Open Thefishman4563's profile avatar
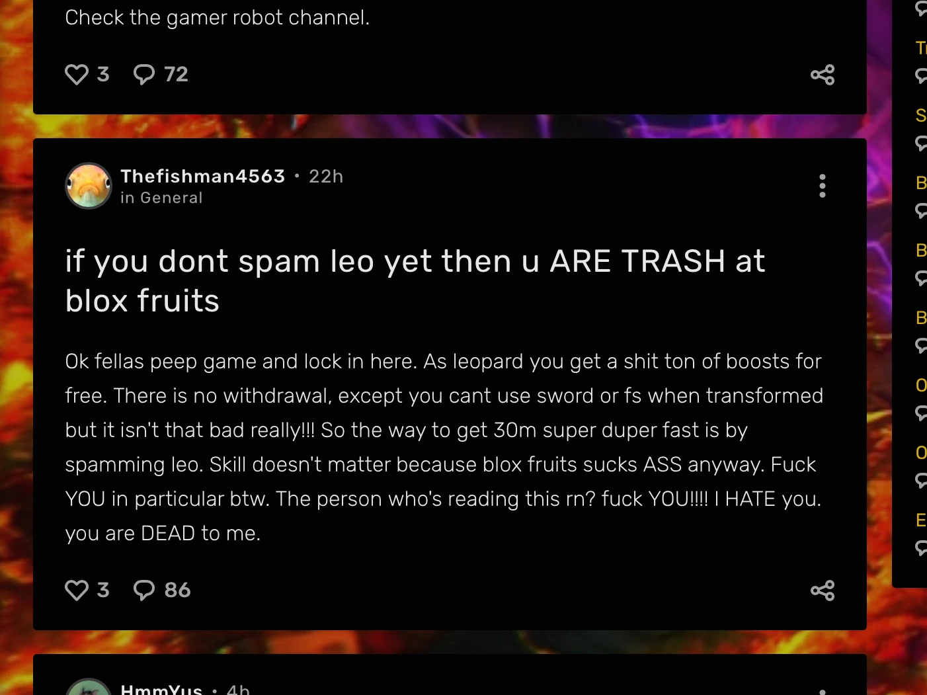The image size is (927, 695). pos(89,186)
